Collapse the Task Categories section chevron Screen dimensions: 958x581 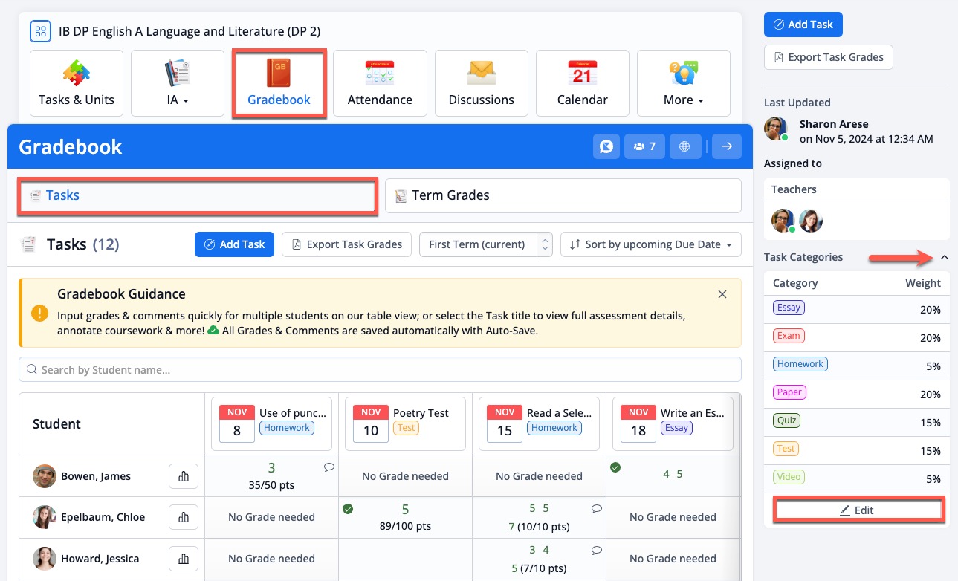945,257
